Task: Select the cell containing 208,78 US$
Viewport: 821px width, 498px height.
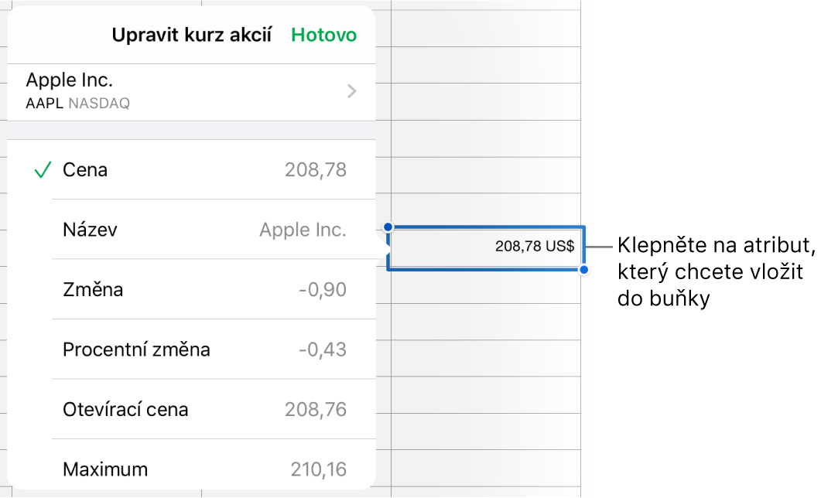Action: [x=486, y=247]
